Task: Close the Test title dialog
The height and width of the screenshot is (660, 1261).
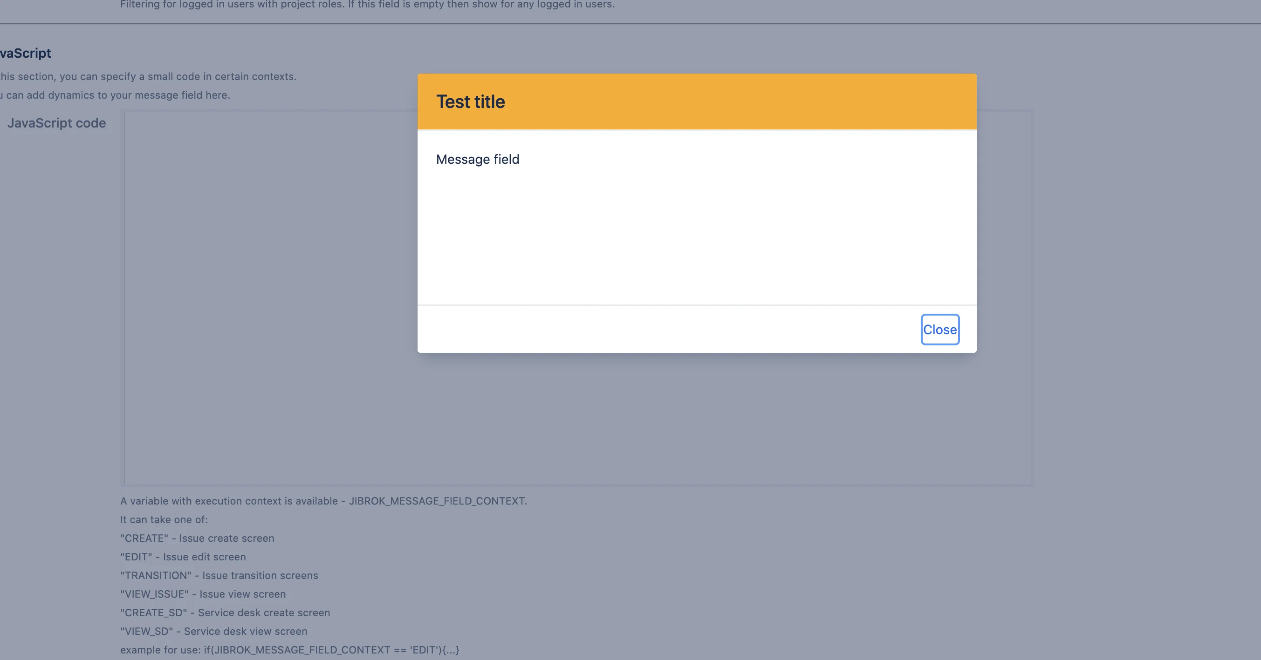Action: 939,330
